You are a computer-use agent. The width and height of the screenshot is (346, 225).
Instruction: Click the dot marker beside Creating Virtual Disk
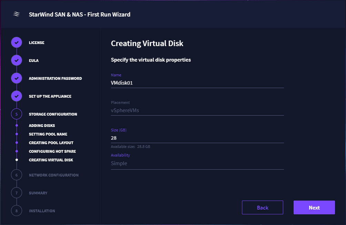(16, 160)
